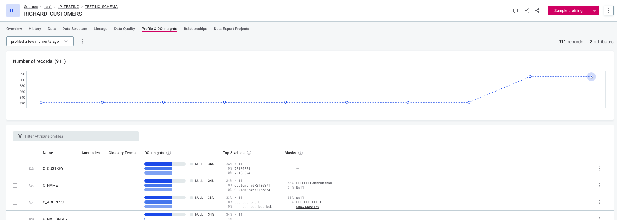617x220 pixels.
Task: Expand the Sample profiling dropdown arrow
Action: tap(594, 11)
